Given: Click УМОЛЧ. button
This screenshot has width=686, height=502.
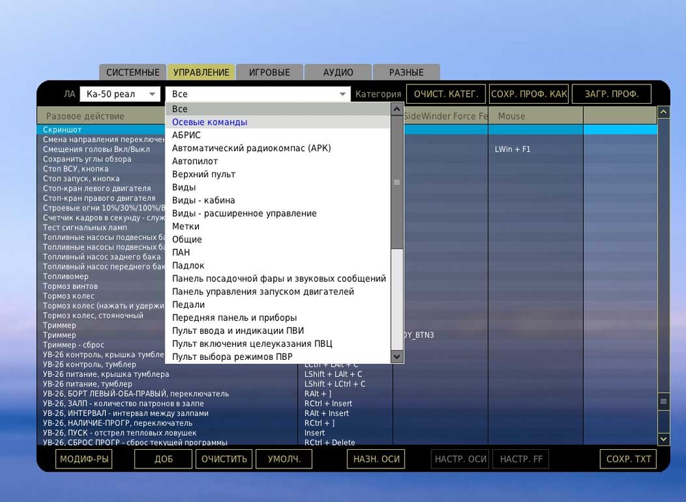Looking at the screenshot, I should pyautogui.click(x=284, y=459).
